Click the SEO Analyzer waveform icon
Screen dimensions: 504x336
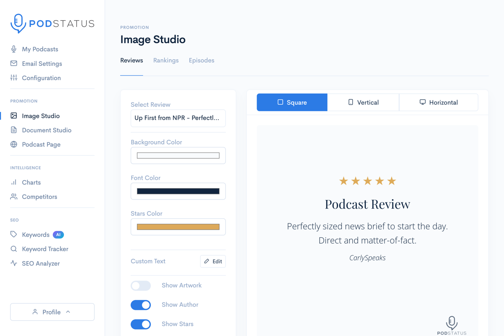click(14, 263)
